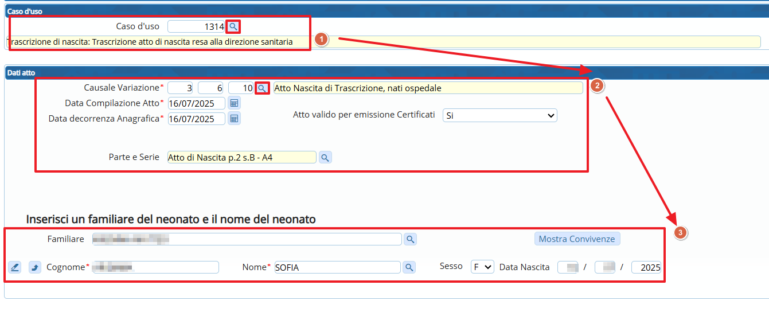Click the pencil edit icon beside Cognome

15,267
